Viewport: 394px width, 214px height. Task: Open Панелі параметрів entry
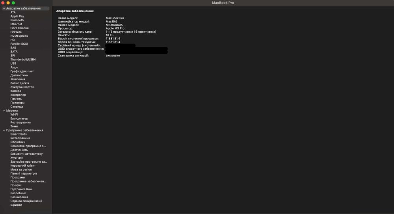click(x=24, y=173)
